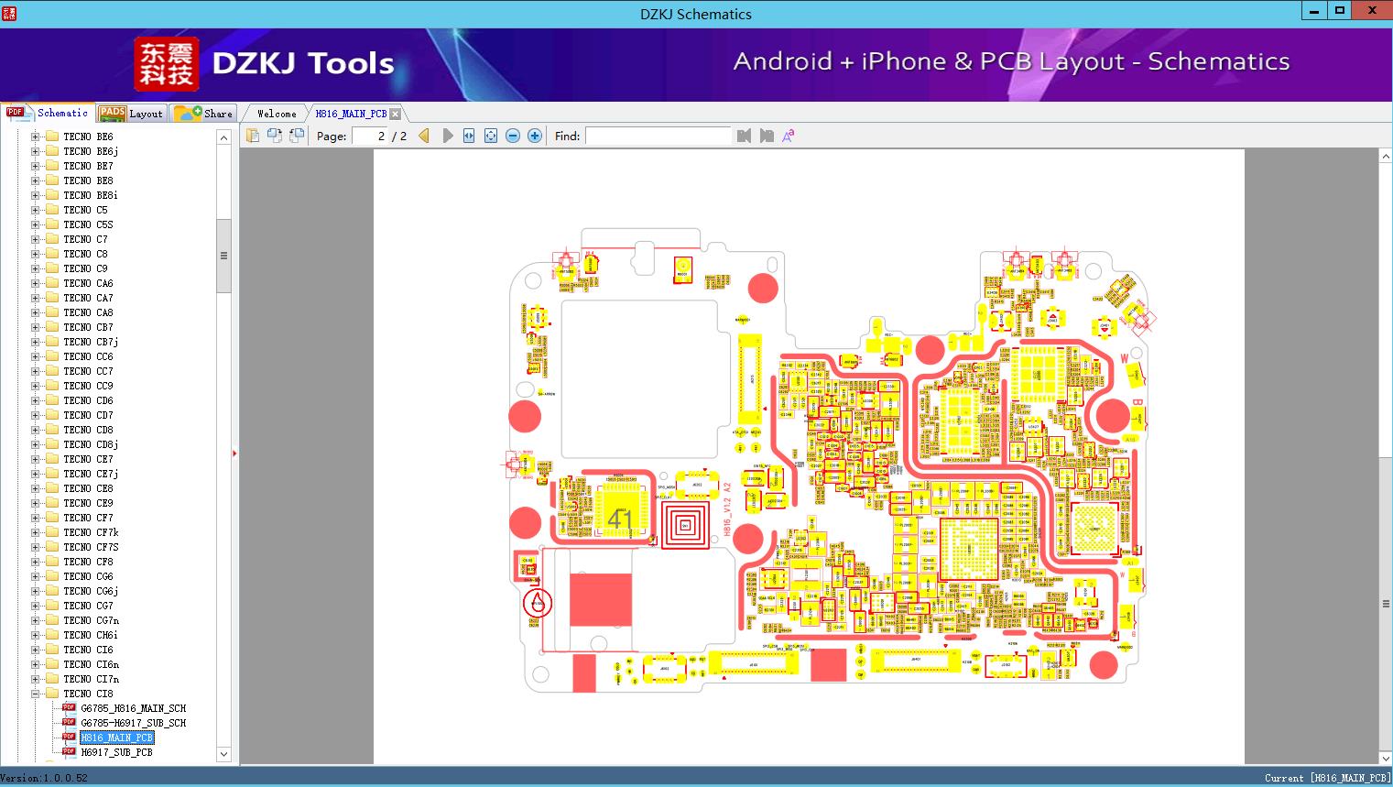
Task: Click the PDF icon beside G6785-H6917_SUB_SCH
Action: pos(69,723)
